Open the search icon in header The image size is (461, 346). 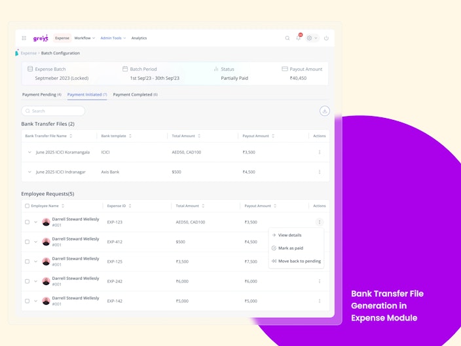pos(287,38)
